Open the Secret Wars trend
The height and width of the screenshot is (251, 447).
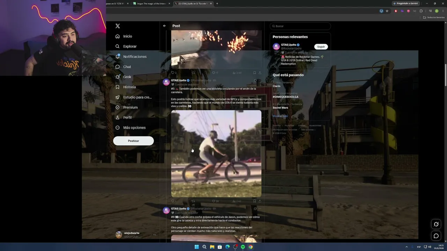coord(280,108)
